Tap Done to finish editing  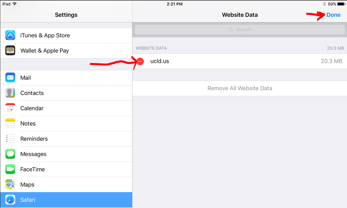[333, 15]
